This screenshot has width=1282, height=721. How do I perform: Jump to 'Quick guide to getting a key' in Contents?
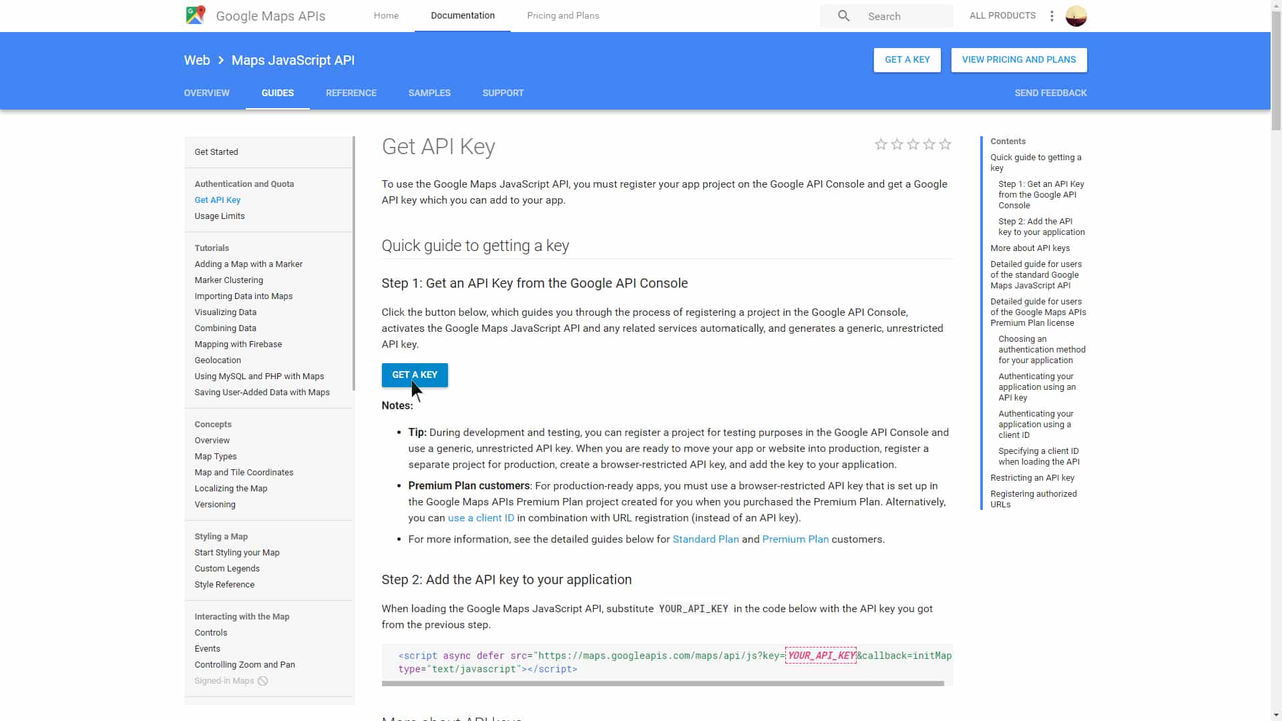click(1036, 163)
